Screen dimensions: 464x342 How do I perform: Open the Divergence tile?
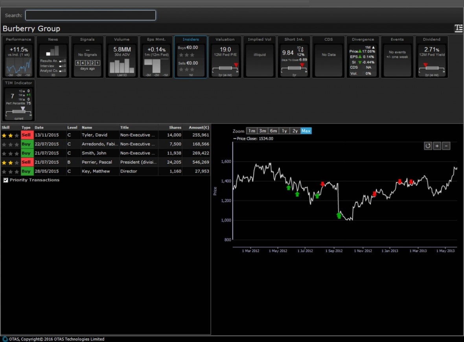[x=363, y=57]
